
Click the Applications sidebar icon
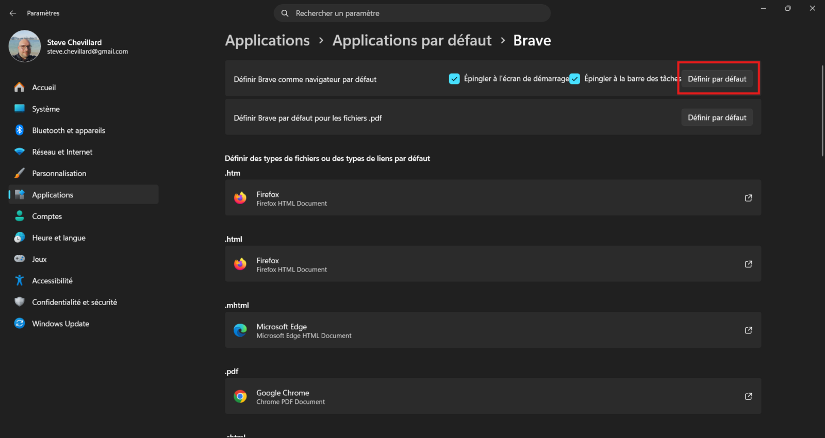20,195
